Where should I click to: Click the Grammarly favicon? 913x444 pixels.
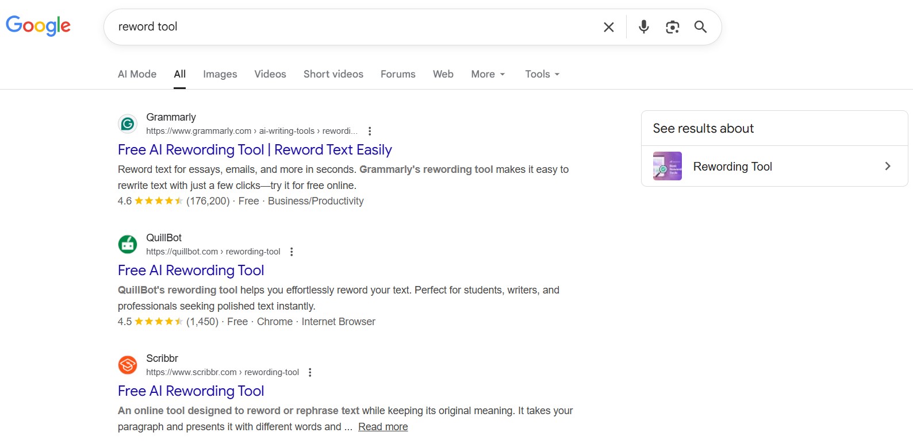coord(128,123)
